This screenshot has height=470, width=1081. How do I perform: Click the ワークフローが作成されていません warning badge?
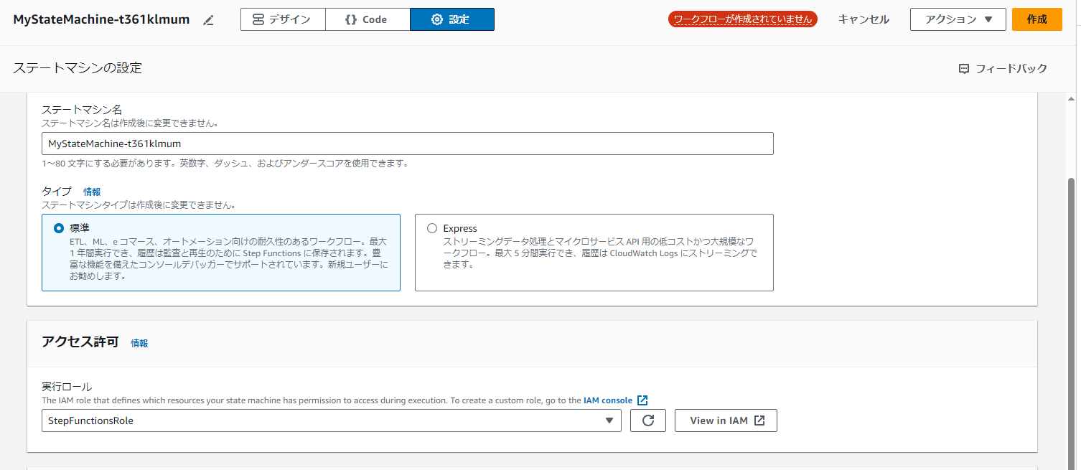click(x=743, y=19)
